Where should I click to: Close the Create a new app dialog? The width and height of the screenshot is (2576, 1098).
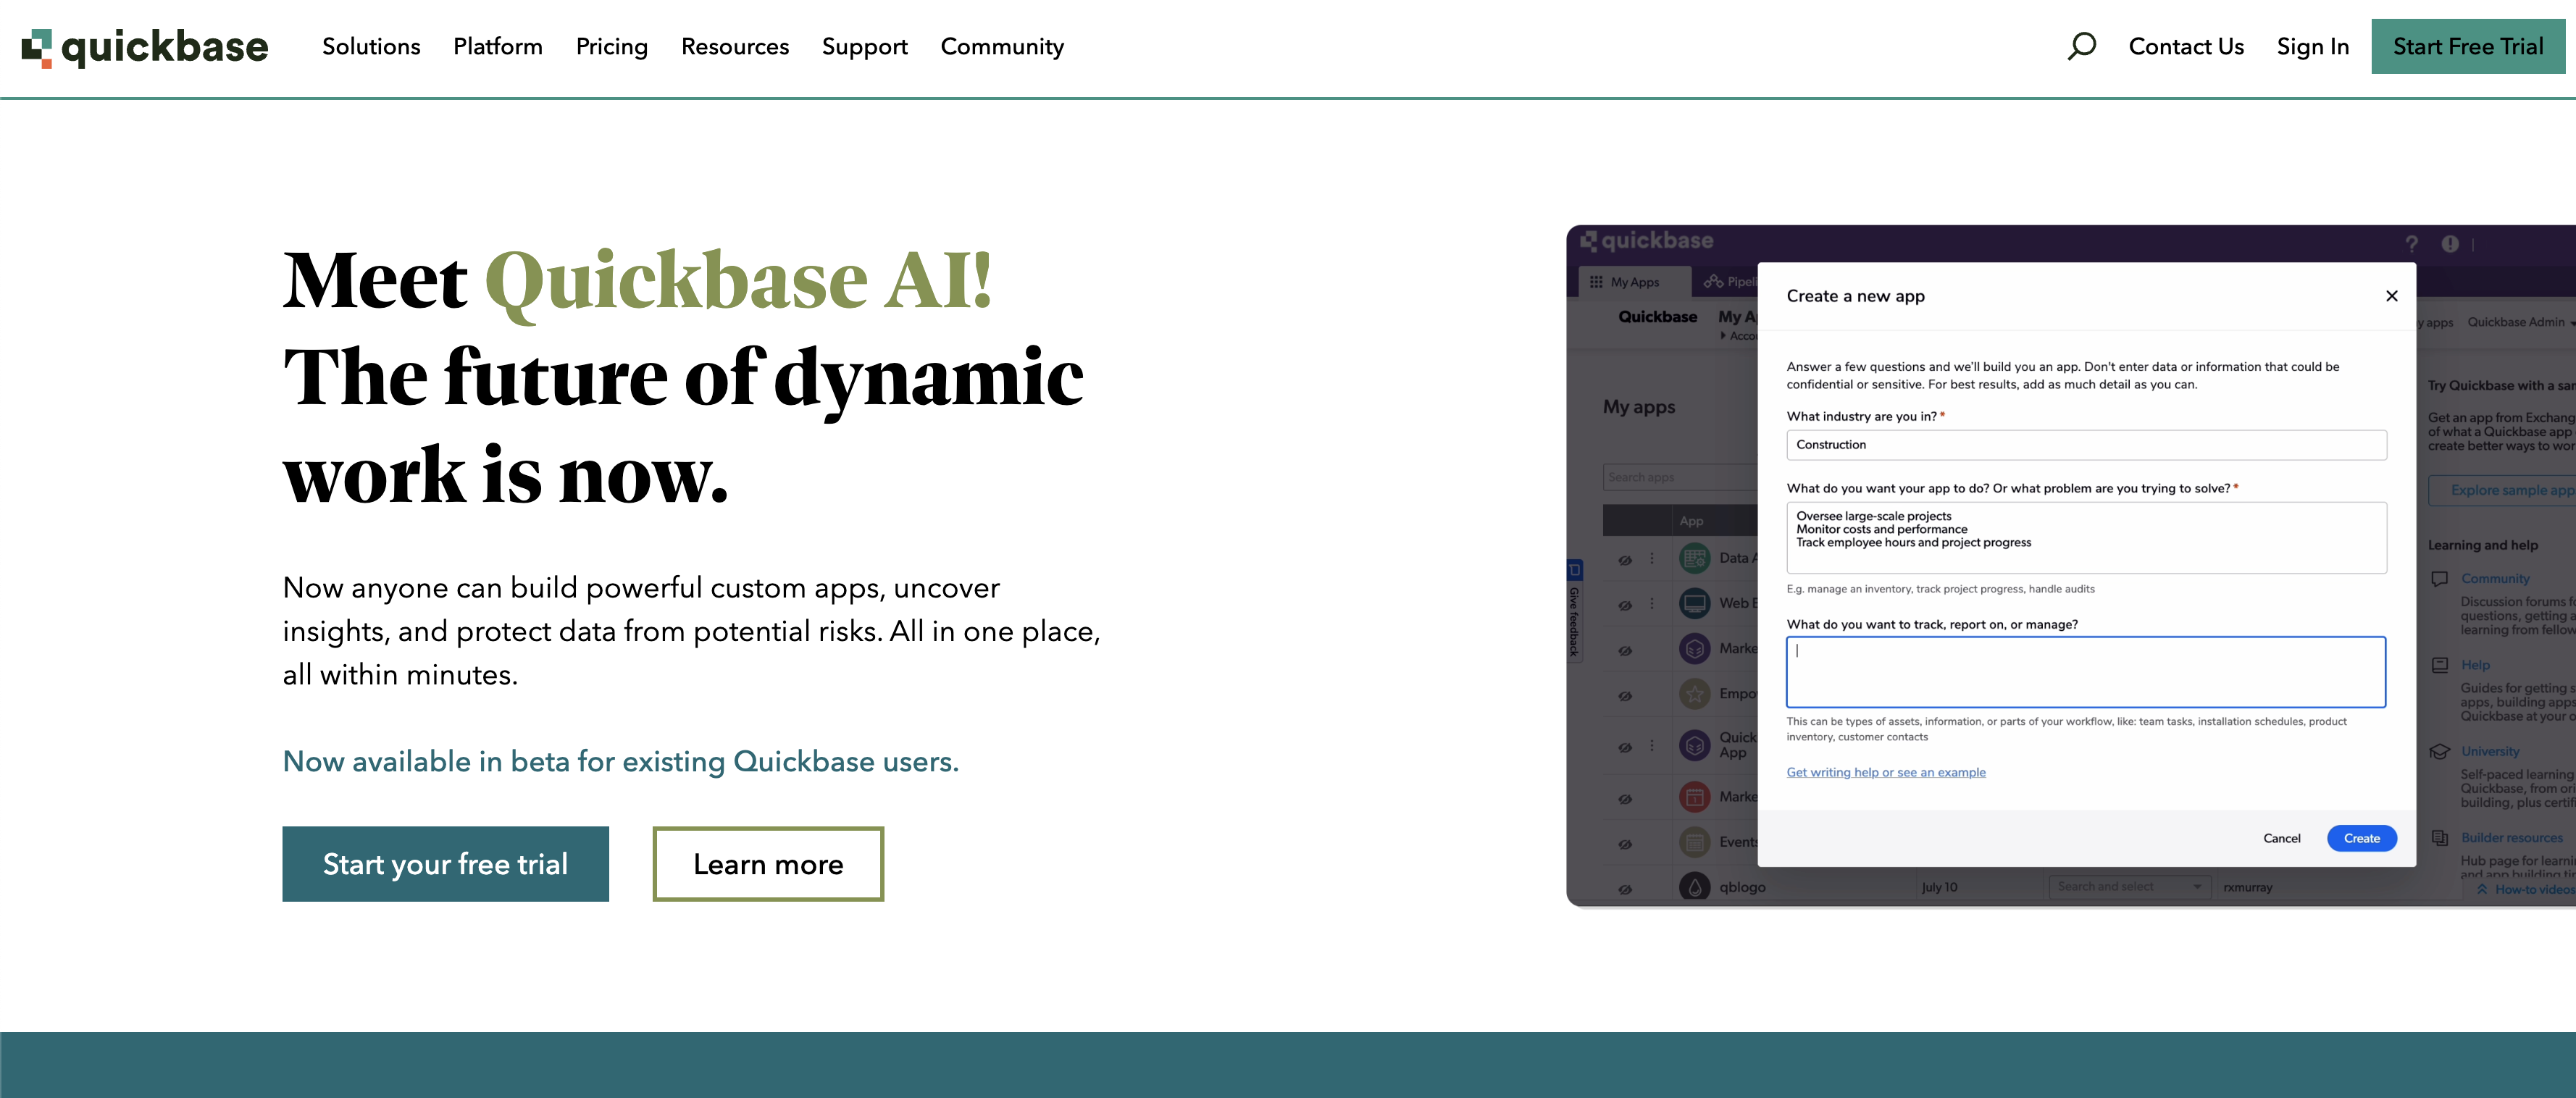point(2391,296)
